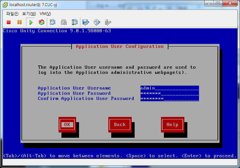
Task: Maximize the VM console window
Action: click(x=218, y=3)
